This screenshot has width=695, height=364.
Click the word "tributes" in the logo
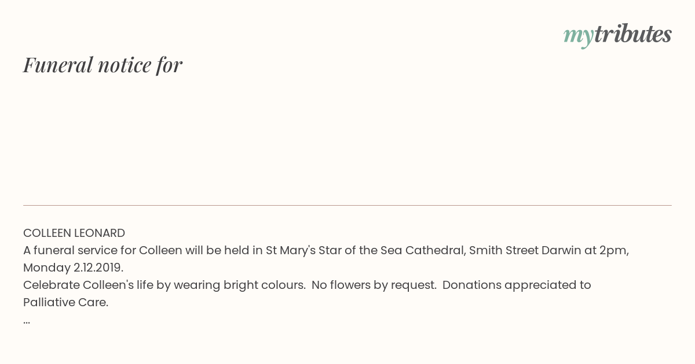pos(633,35)
